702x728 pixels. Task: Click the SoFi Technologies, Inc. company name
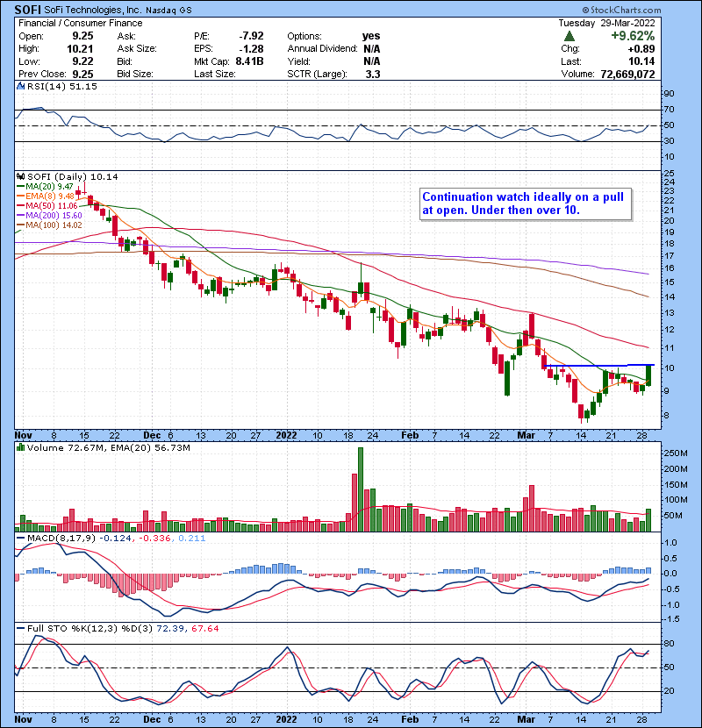[91, 11]
